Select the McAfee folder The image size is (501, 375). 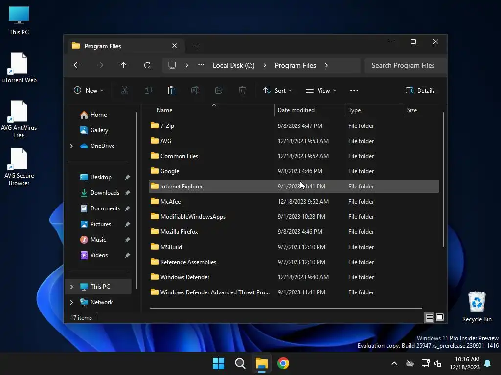pyautogui.click(x=294, y=202)
